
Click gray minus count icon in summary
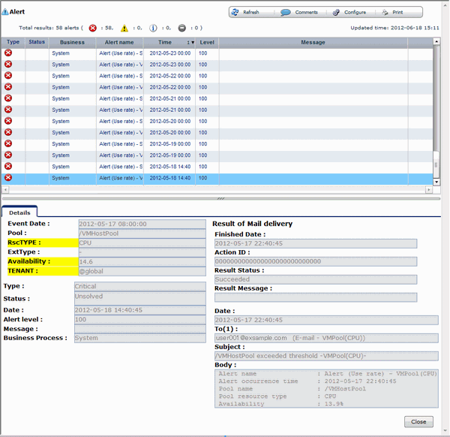click(182, 28)
